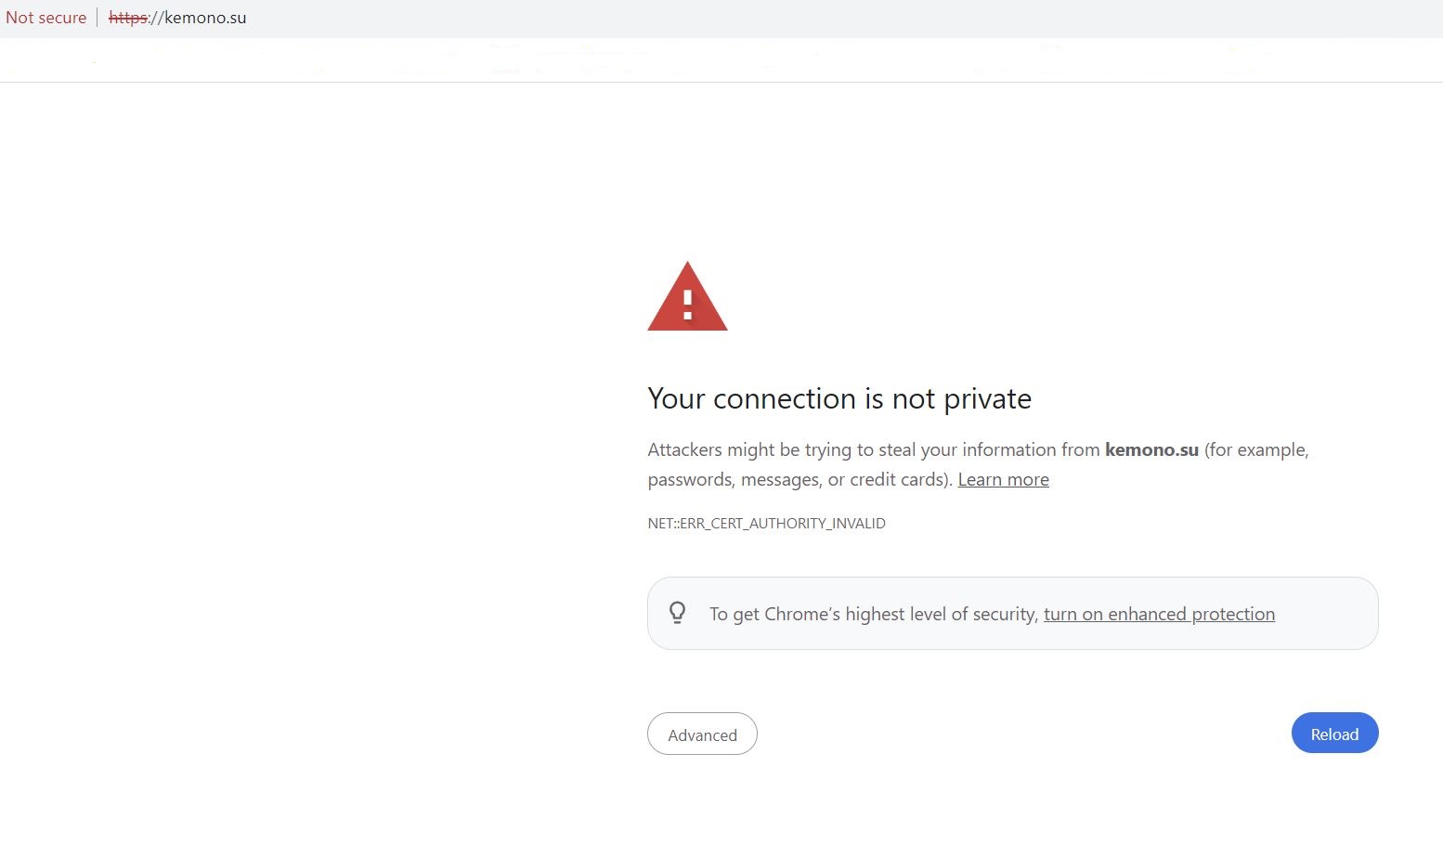Expand the Advanced options
1443x845 pixels.
702,734
